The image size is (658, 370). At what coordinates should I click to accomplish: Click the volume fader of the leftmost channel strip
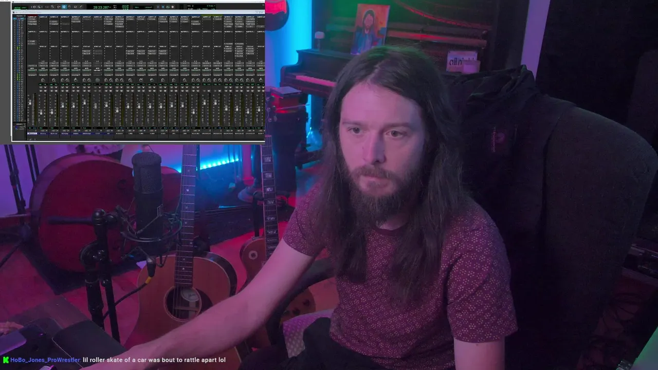pyautogui.click(x=30, y=102)
